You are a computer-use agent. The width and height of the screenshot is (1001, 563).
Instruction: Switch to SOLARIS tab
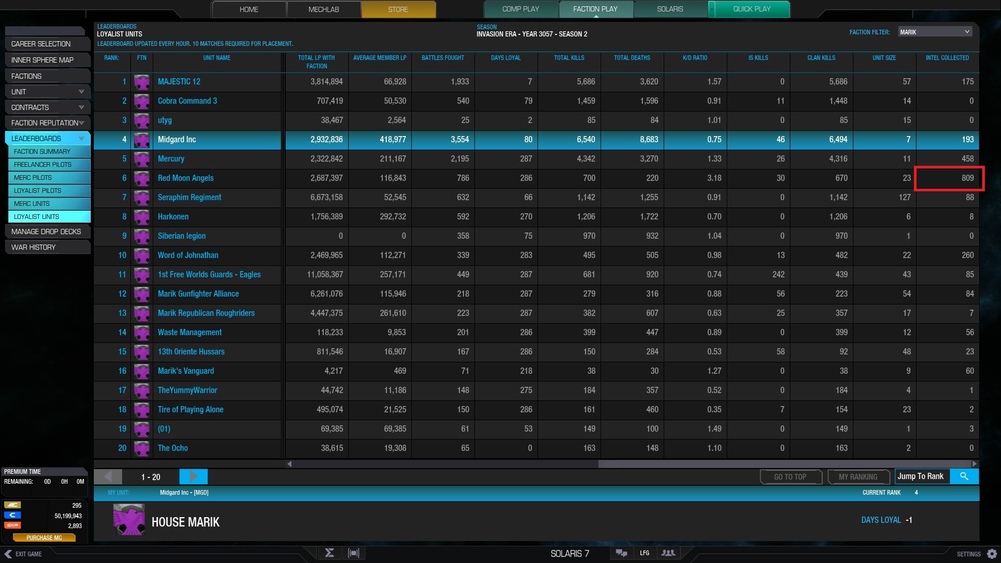[x=670, y=9]
